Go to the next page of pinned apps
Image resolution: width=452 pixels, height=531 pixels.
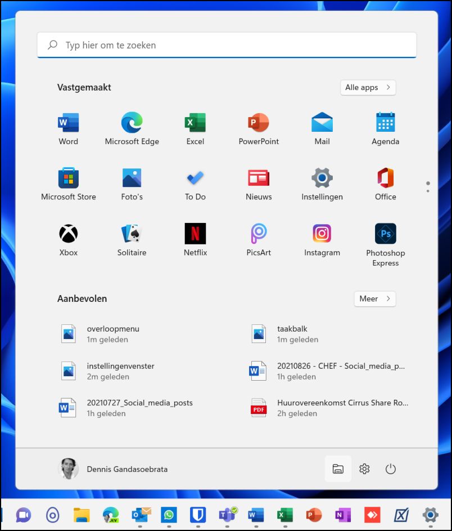(428, 191)
